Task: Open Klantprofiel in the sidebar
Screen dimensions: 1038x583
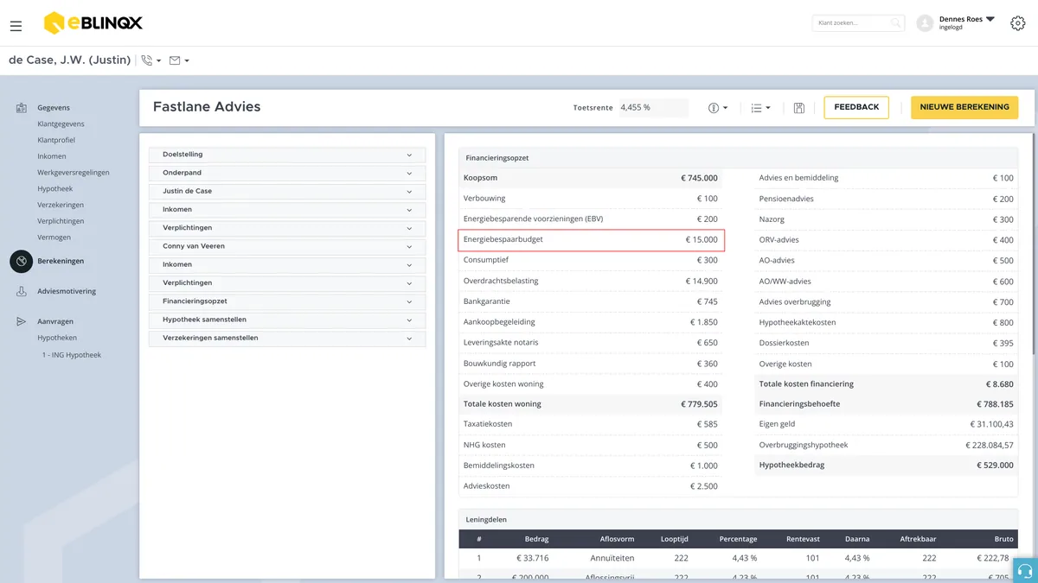Action: [56, 140]
